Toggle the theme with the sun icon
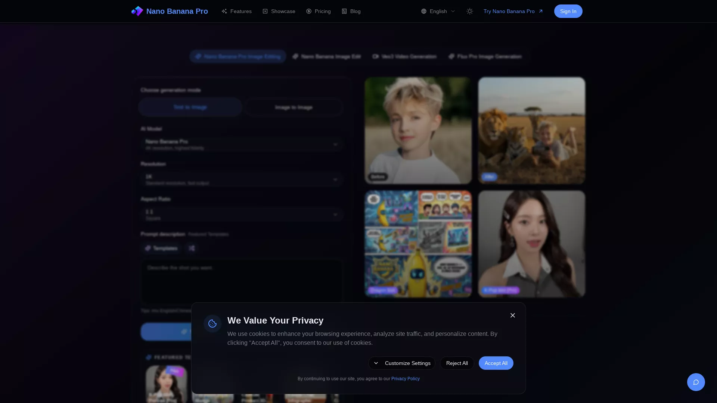The height and width of the screenshot is (403, 717). 469,11
